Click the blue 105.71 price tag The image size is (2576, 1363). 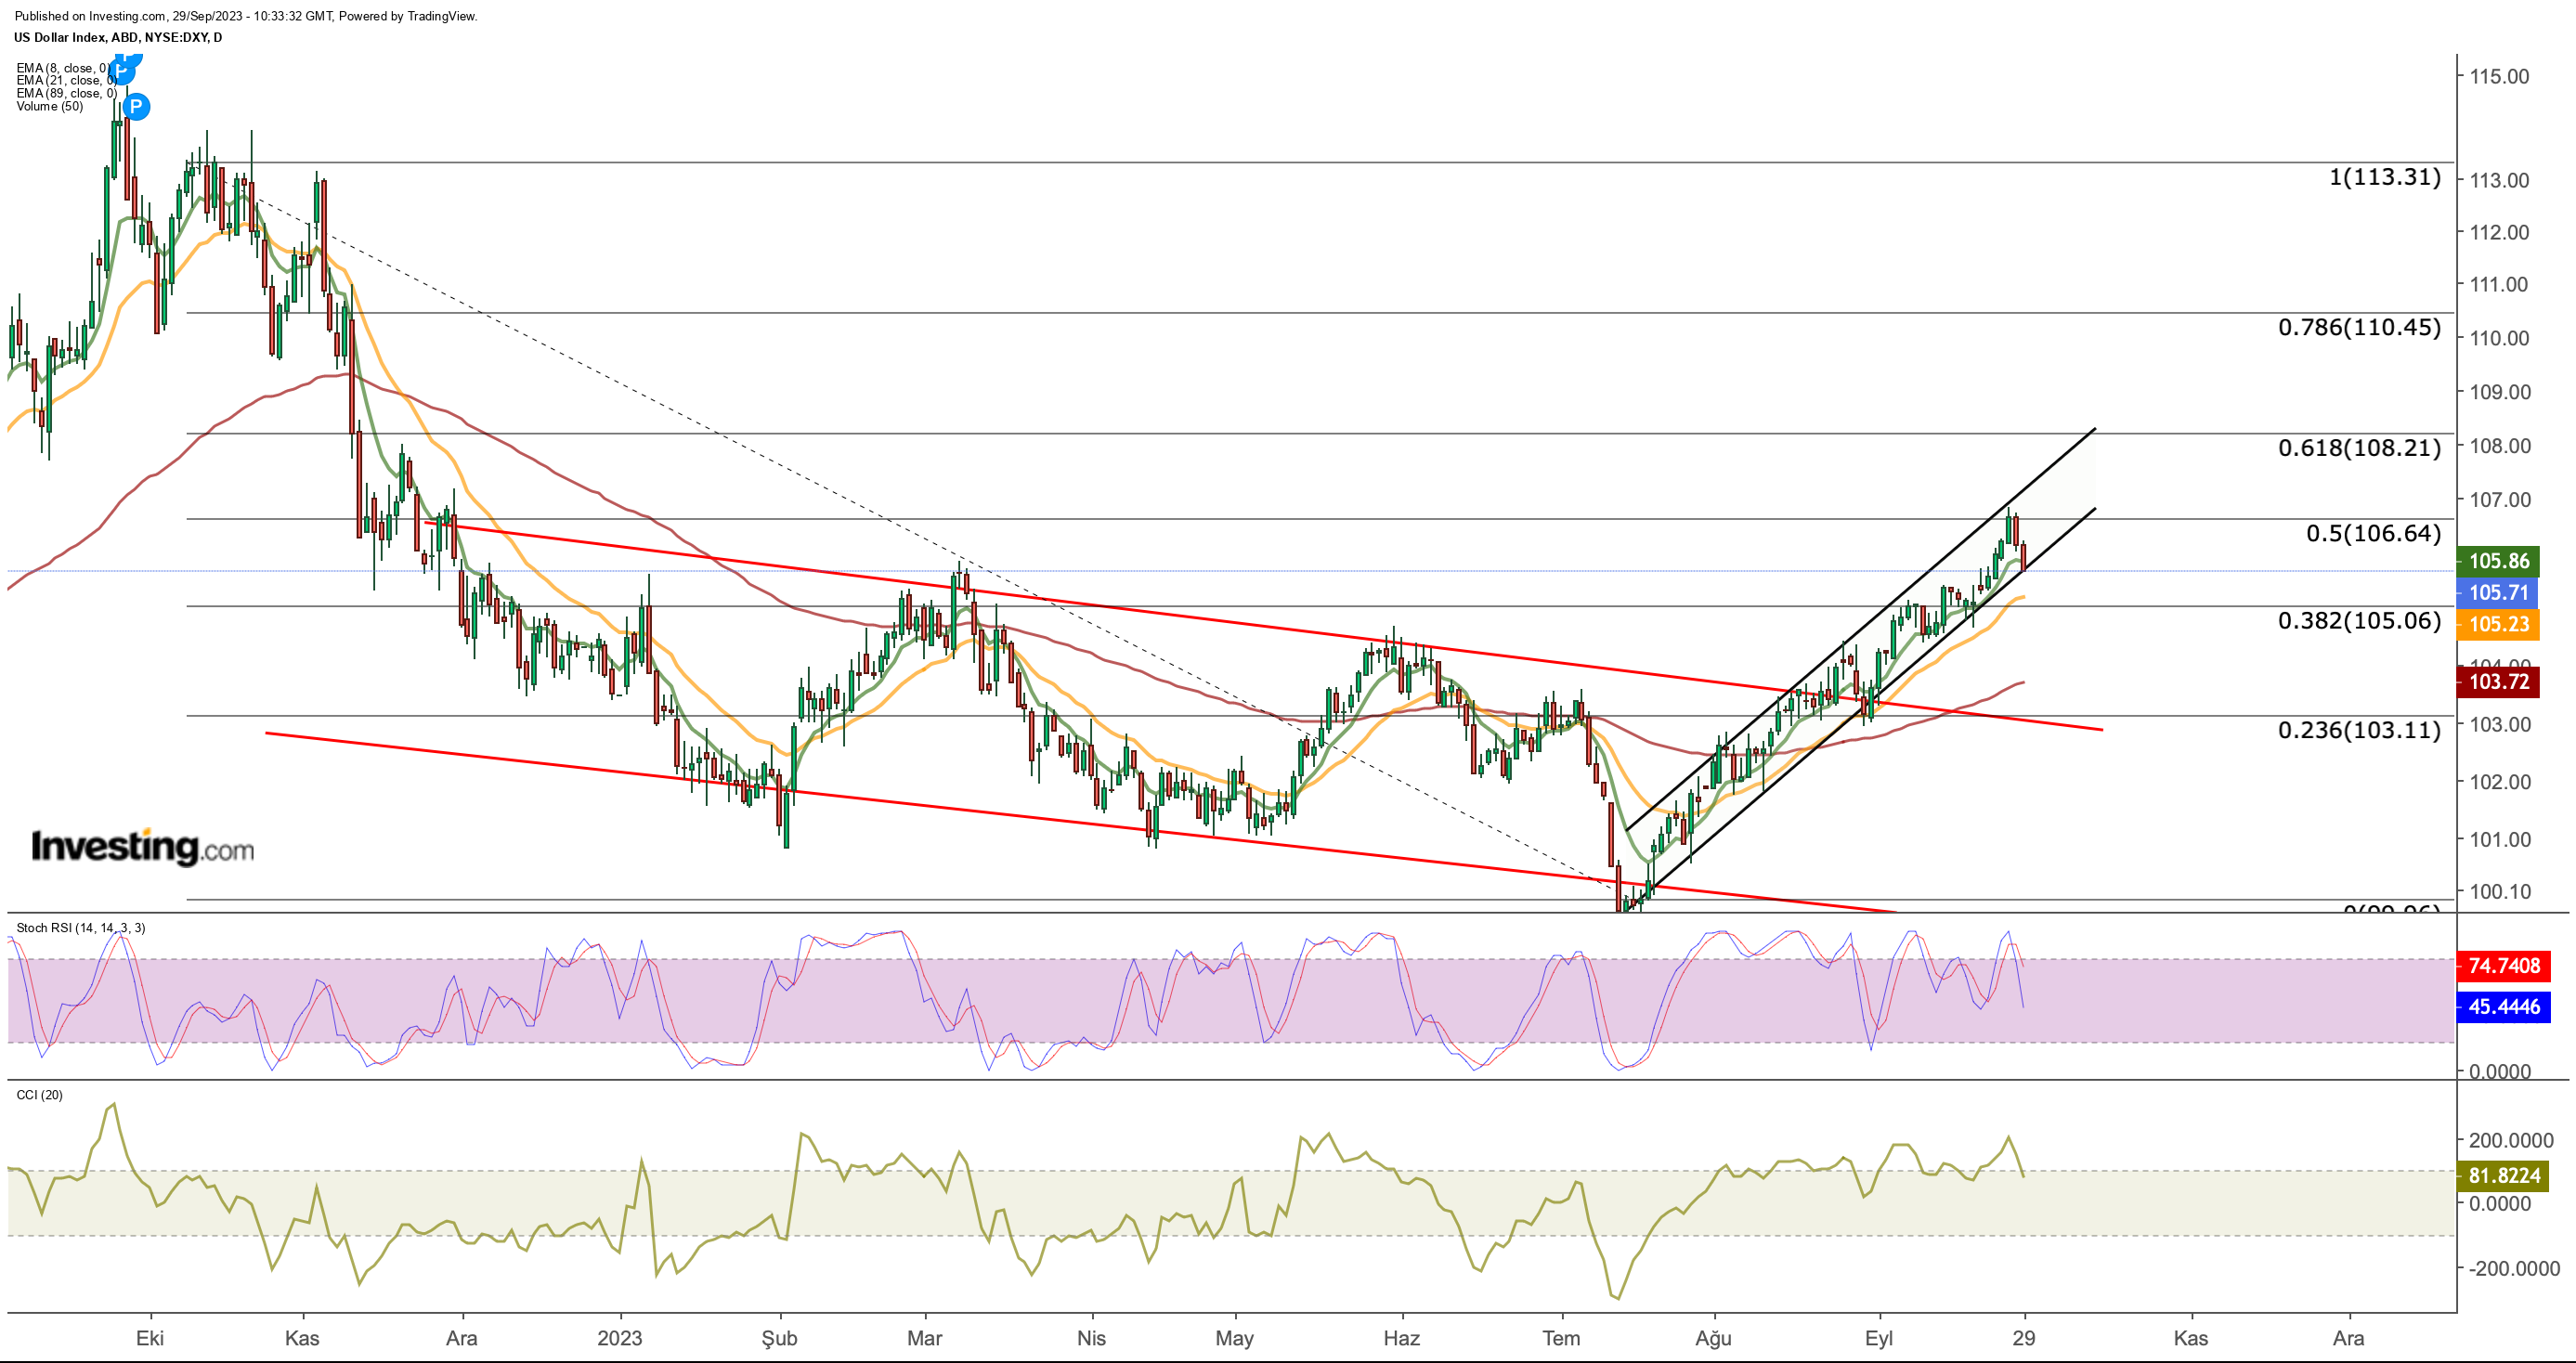point(2497,592)
